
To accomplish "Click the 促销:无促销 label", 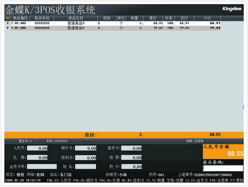I will click(x=195, y=141).
